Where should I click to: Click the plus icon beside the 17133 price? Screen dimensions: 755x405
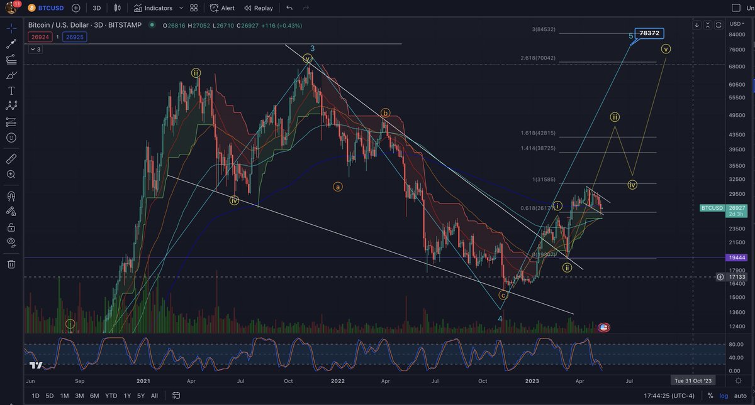click(720, 276)
